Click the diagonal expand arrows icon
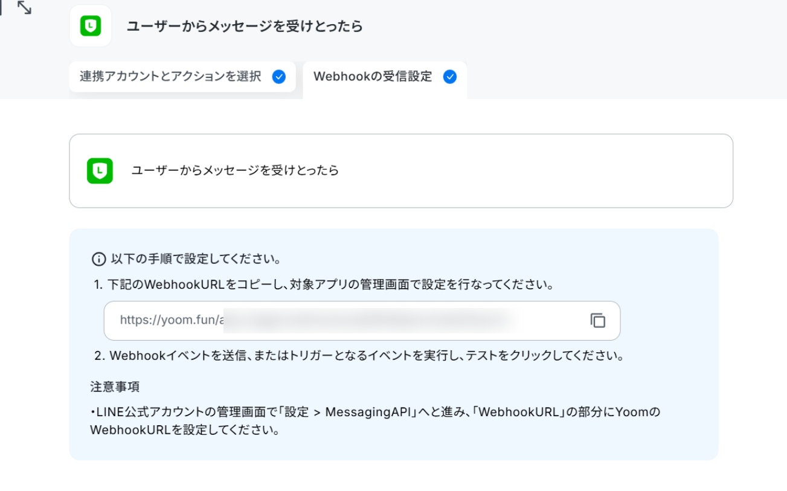The image size is (787, 491). 24,8
